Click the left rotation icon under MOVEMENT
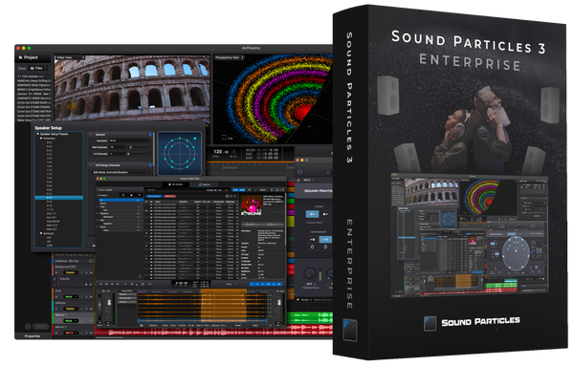 pyautogui.click(x=312, y=247)
